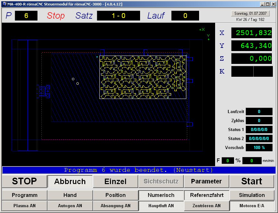This screenshot has width=278, height=213.
Task: Click the X coordinate display field
Action: click(x=252, y=33)
